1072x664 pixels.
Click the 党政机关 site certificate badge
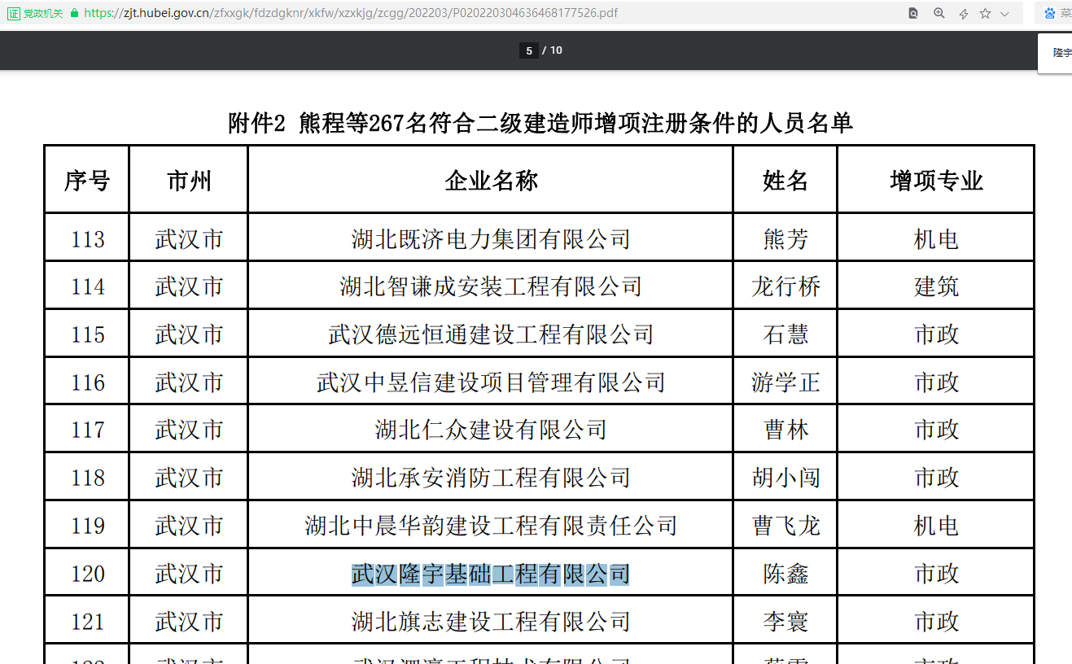pos(35,13)
